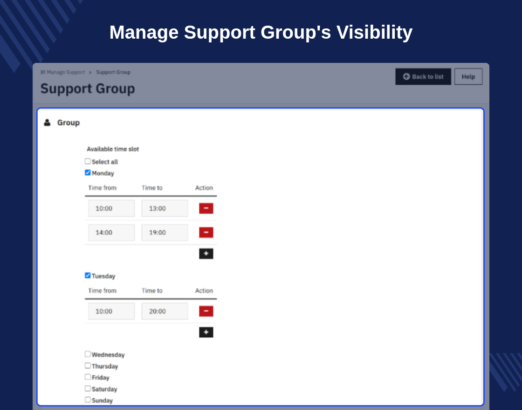Go back using Back to list button
The height and width of the screenshot is (410, 522).
coord(423,76)
